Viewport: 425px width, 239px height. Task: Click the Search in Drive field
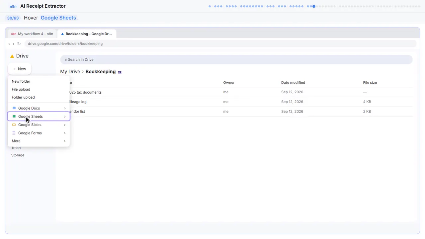[236, 60]
